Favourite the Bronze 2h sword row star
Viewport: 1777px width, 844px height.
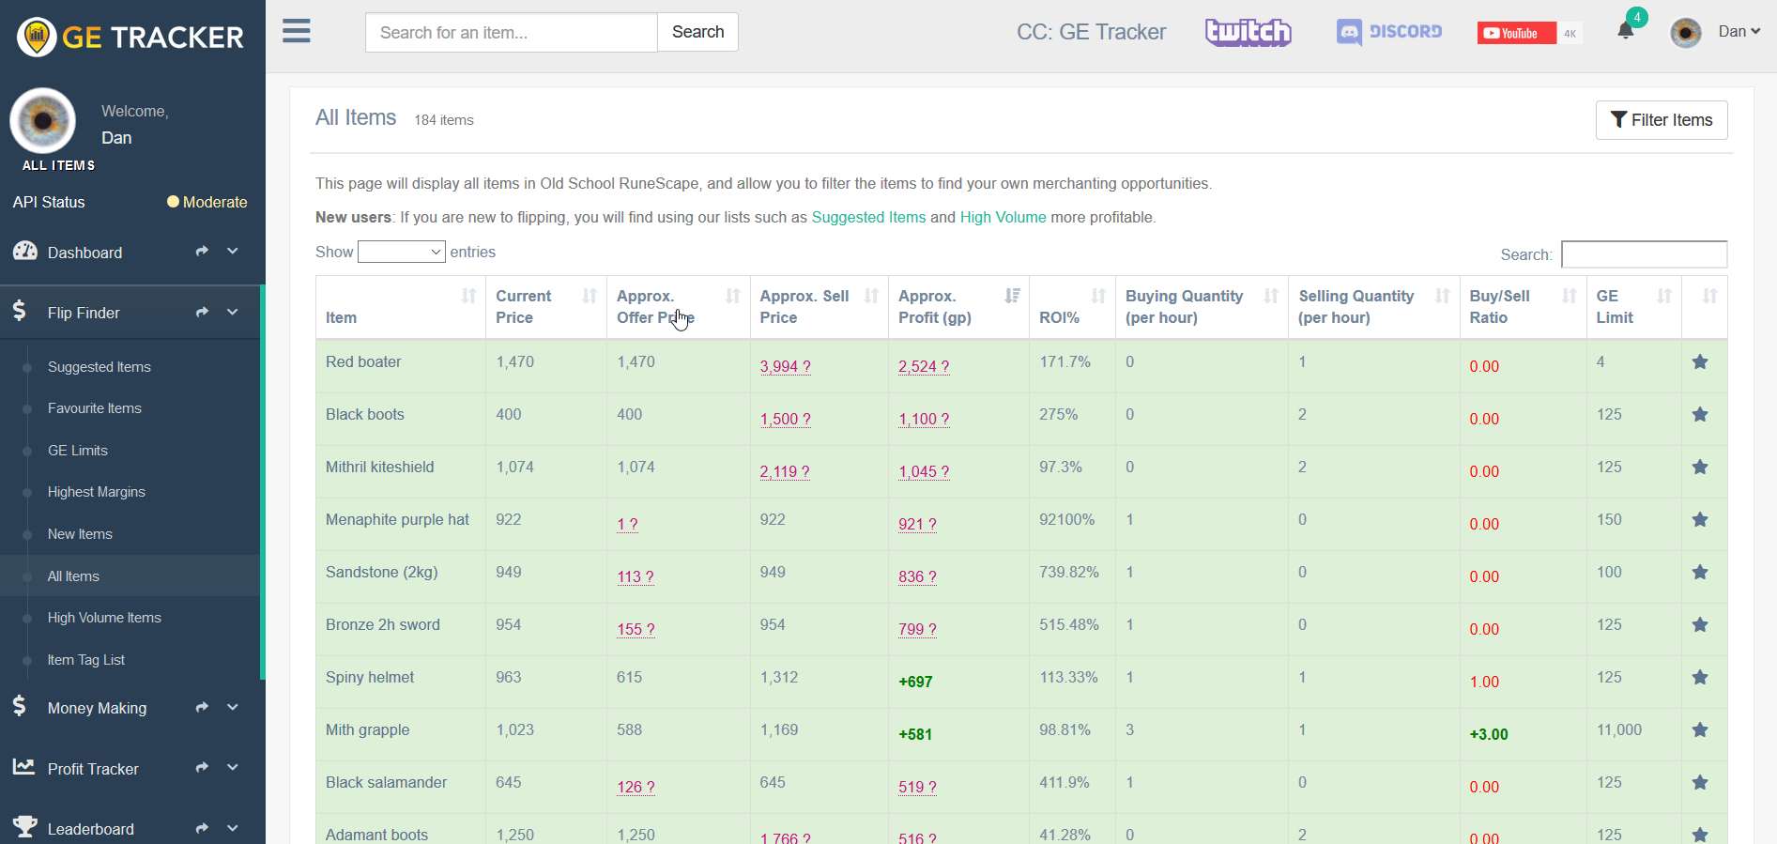[1700, 625]
